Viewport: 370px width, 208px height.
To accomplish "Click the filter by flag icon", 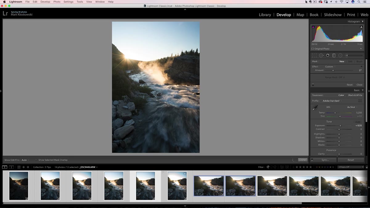I will click(x=268, y=167).
